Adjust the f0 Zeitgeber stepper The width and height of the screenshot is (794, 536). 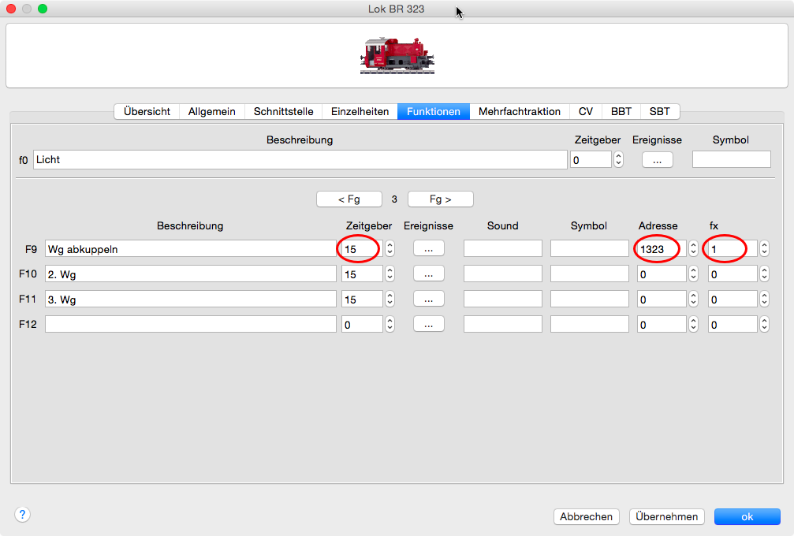618,159
